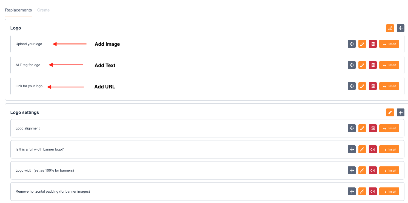Click the Remove horizontal padding row text
408x203 pixels.
pyautogui.click(x=53, y=192)
